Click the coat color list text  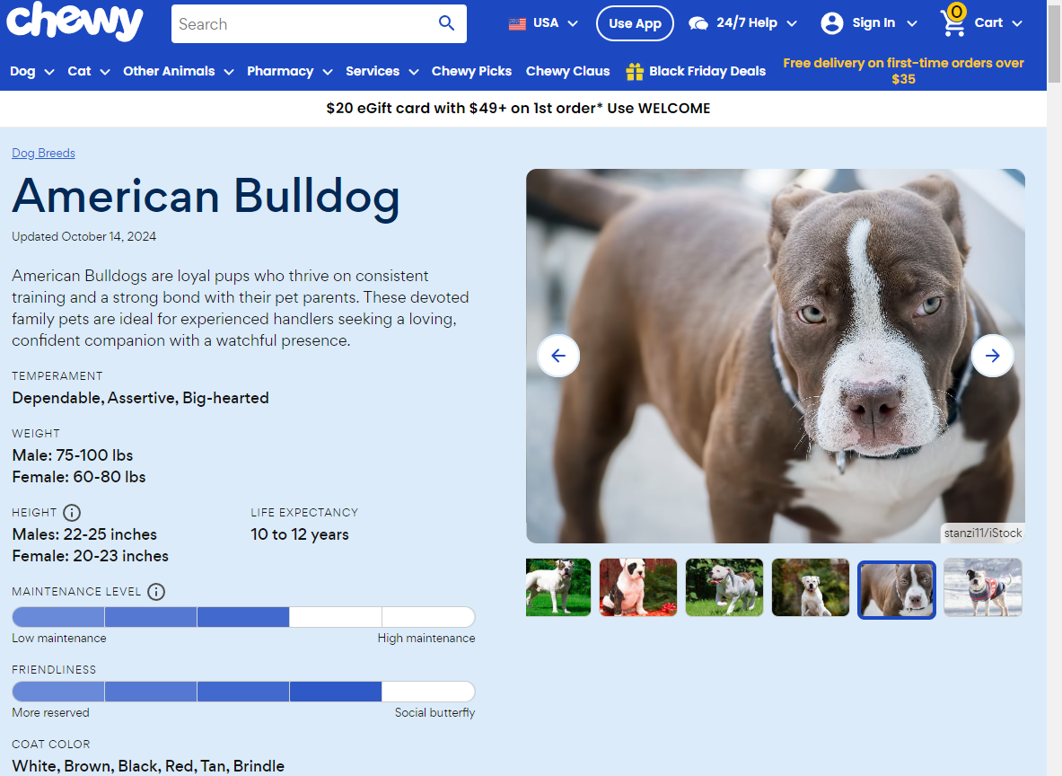click(148, 766)
